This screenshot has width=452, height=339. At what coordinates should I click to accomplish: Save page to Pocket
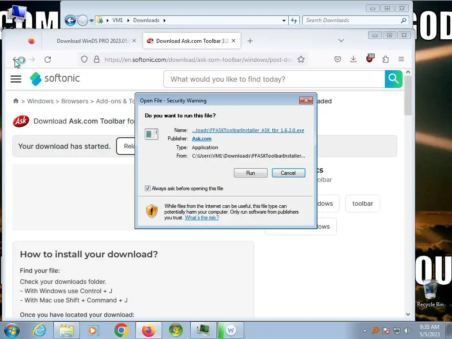(x=338, y=60)
